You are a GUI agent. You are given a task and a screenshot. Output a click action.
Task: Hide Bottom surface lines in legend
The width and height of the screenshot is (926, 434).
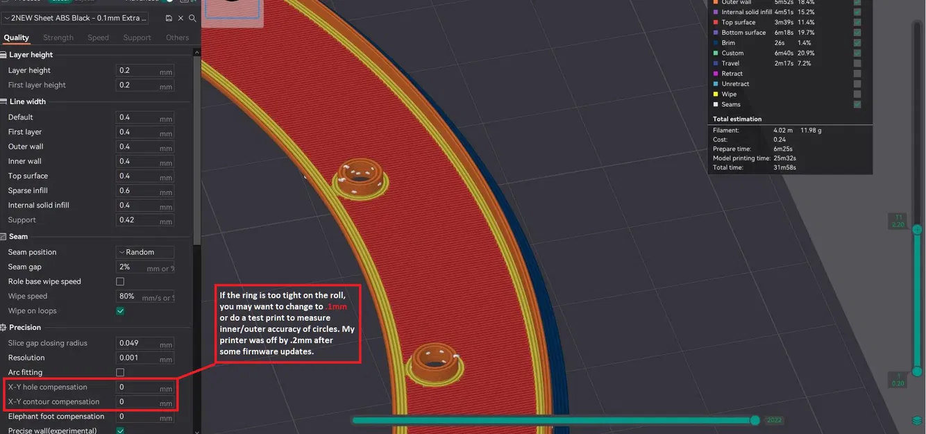857,33
